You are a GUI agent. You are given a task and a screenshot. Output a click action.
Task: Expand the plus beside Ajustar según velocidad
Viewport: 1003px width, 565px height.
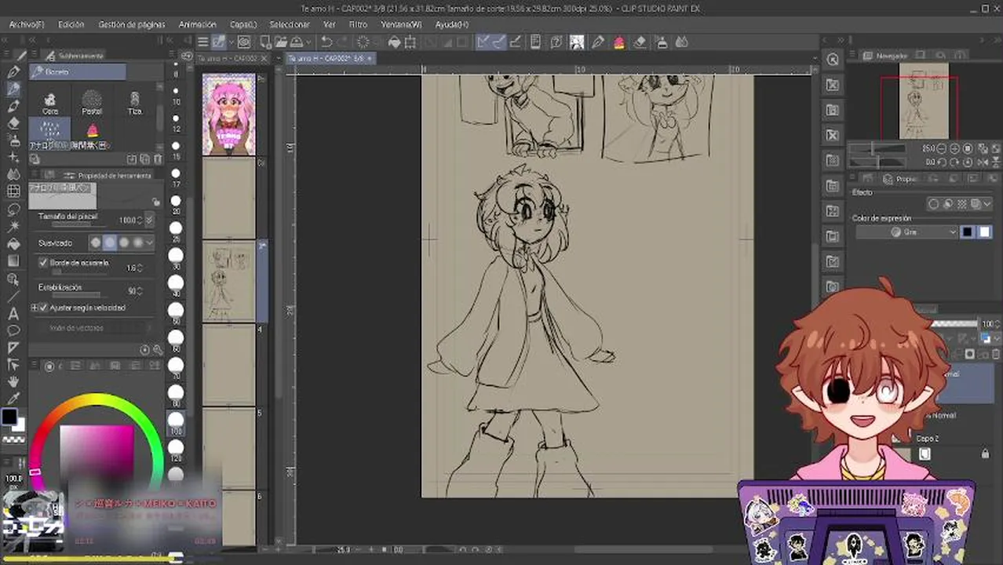pos(34,308)
